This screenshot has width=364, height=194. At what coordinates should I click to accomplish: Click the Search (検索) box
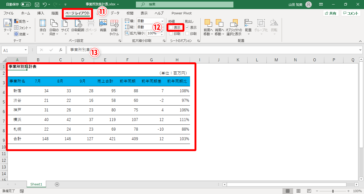[185, 5]
